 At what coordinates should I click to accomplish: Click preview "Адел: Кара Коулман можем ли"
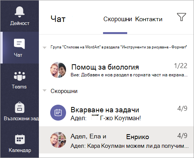click(129, 146)
